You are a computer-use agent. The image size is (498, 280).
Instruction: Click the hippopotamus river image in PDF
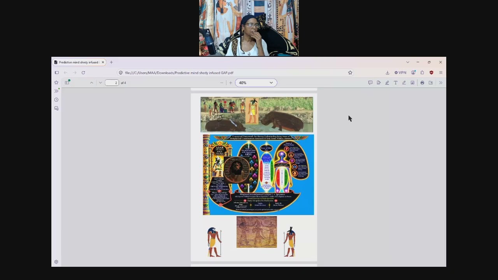point(257,115)
